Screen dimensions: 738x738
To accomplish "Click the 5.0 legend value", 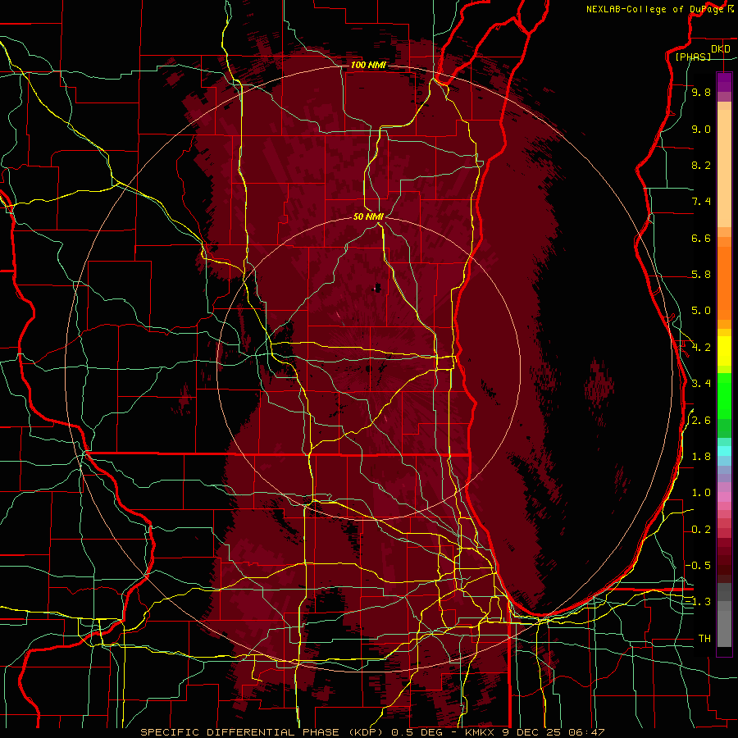I will pos(701,311).
